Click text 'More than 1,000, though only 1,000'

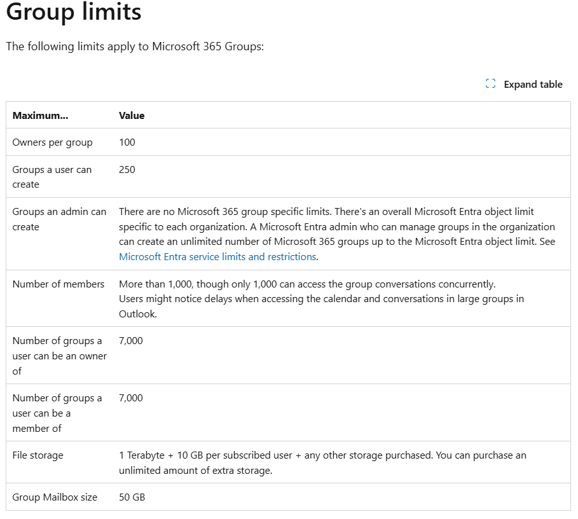(x=198, y=284)
